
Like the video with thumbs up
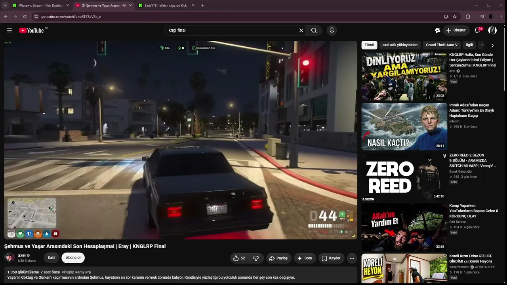point(239,258)
